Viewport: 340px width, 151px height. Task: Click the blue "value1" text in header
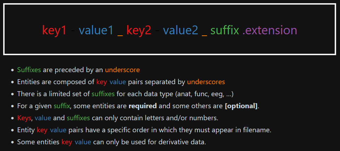click(96, 30)
